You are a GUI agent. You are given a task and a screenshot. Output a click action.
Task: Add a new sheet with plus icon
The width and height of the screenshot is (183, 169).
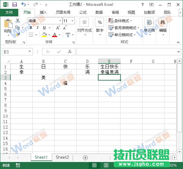[x=85, y=157]
